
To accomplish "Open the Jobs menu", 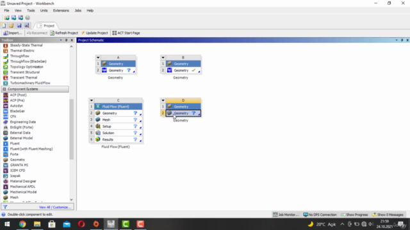I will tap(78, 10).
